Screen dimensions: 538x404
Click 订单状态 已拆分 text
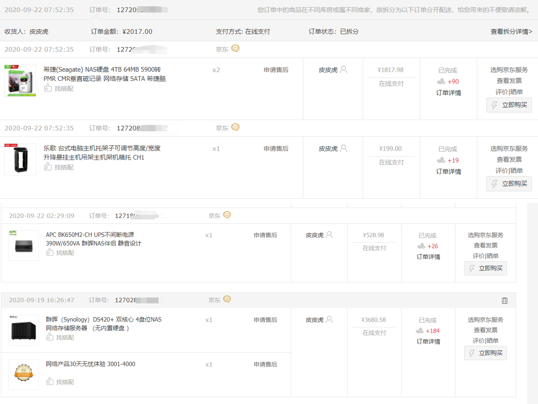point(334,31)
